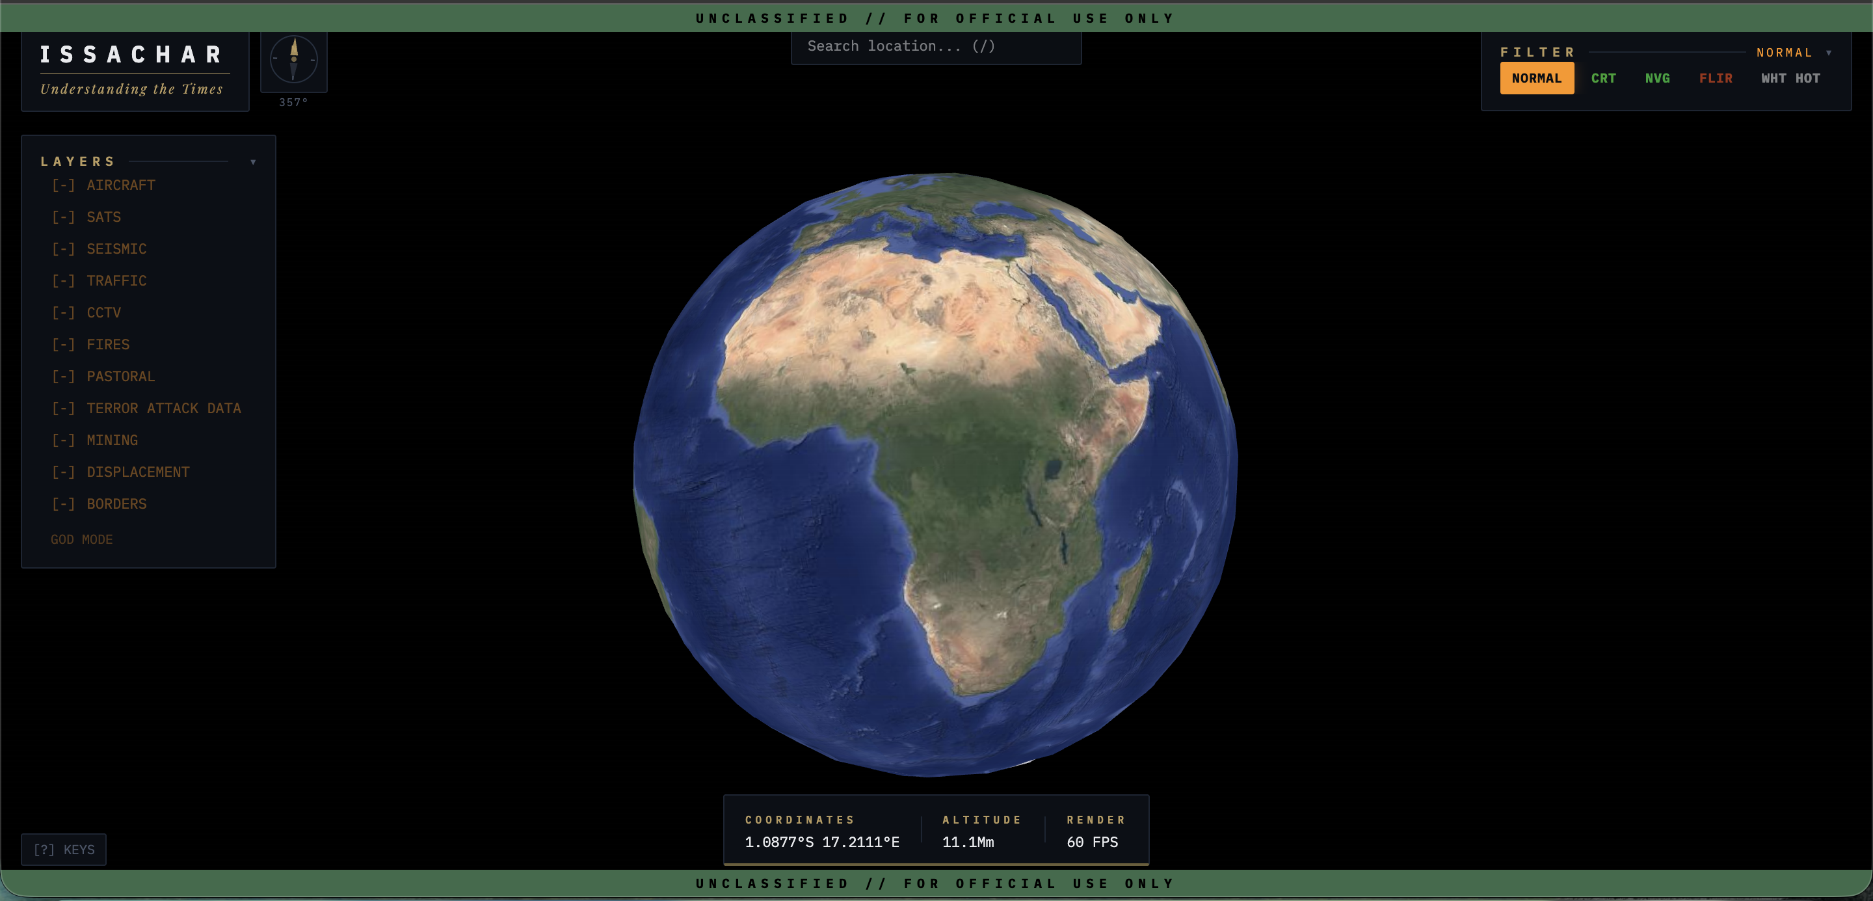
Task: Select the NORMAL filter tab
Action: pos(1536,79)
